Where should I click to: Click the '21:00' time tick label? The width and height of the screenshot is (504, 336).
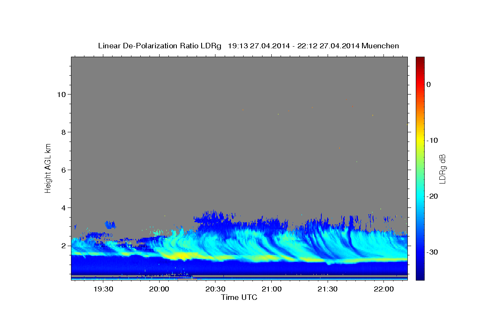click(271, 289)
